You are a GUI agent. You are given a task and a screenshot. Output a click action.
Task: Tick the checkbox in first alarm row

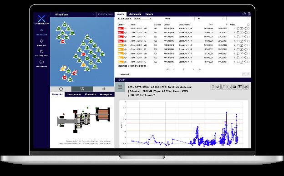click(x=248, y=28)
